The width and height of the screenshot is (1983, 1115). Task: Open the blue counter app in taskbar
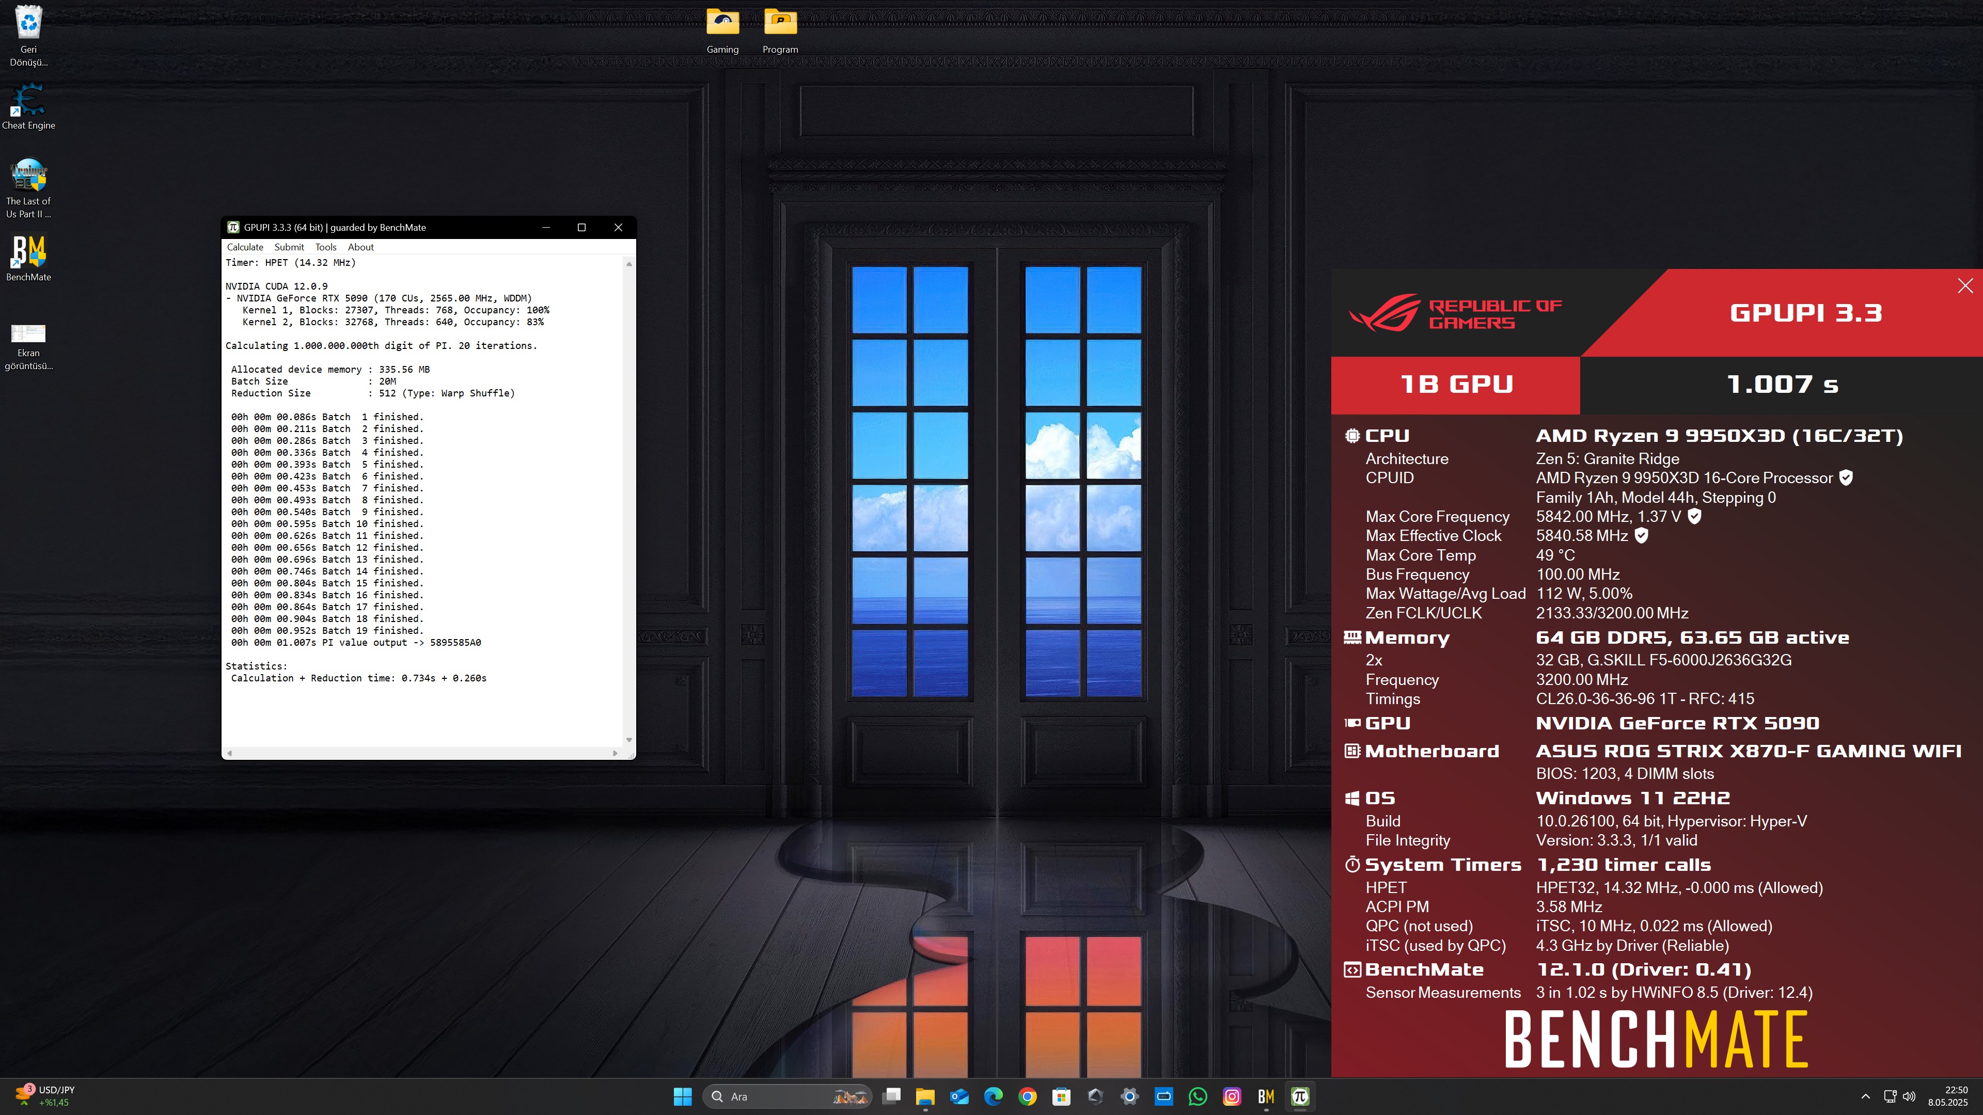point(1164,1096)
